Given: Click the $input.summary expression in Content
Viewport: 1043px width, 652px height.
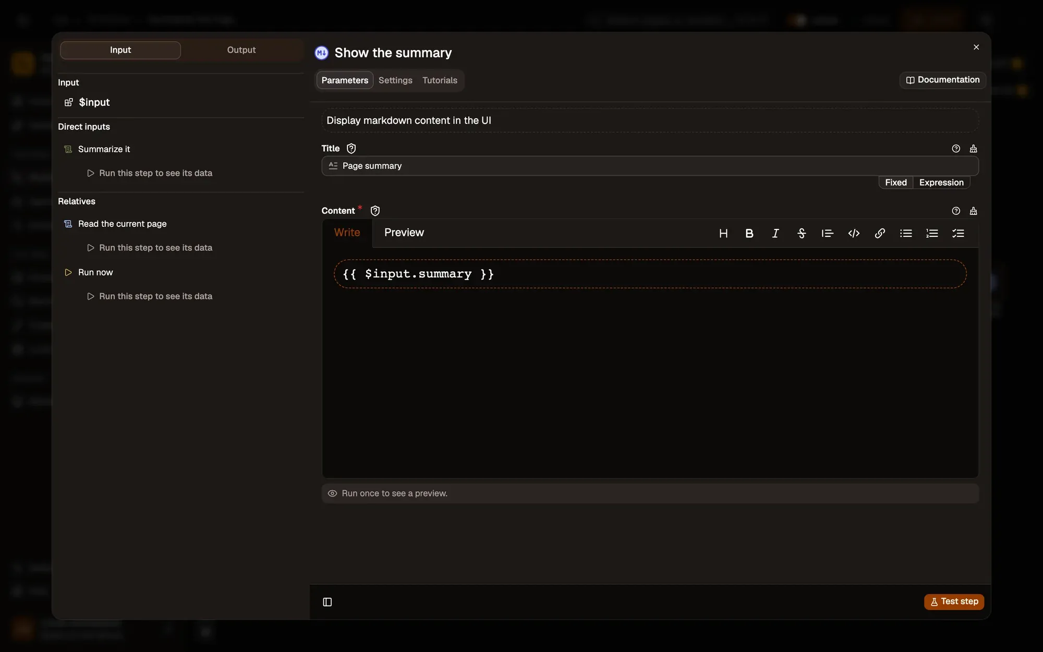Looking at the screenshot, I should pos(418,274).
